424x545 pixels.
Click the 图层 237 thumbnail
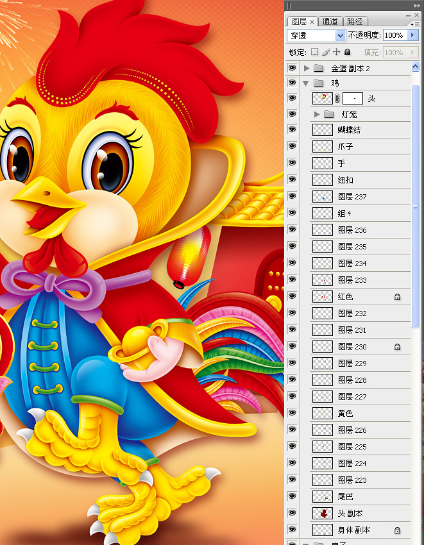[323, 196]
